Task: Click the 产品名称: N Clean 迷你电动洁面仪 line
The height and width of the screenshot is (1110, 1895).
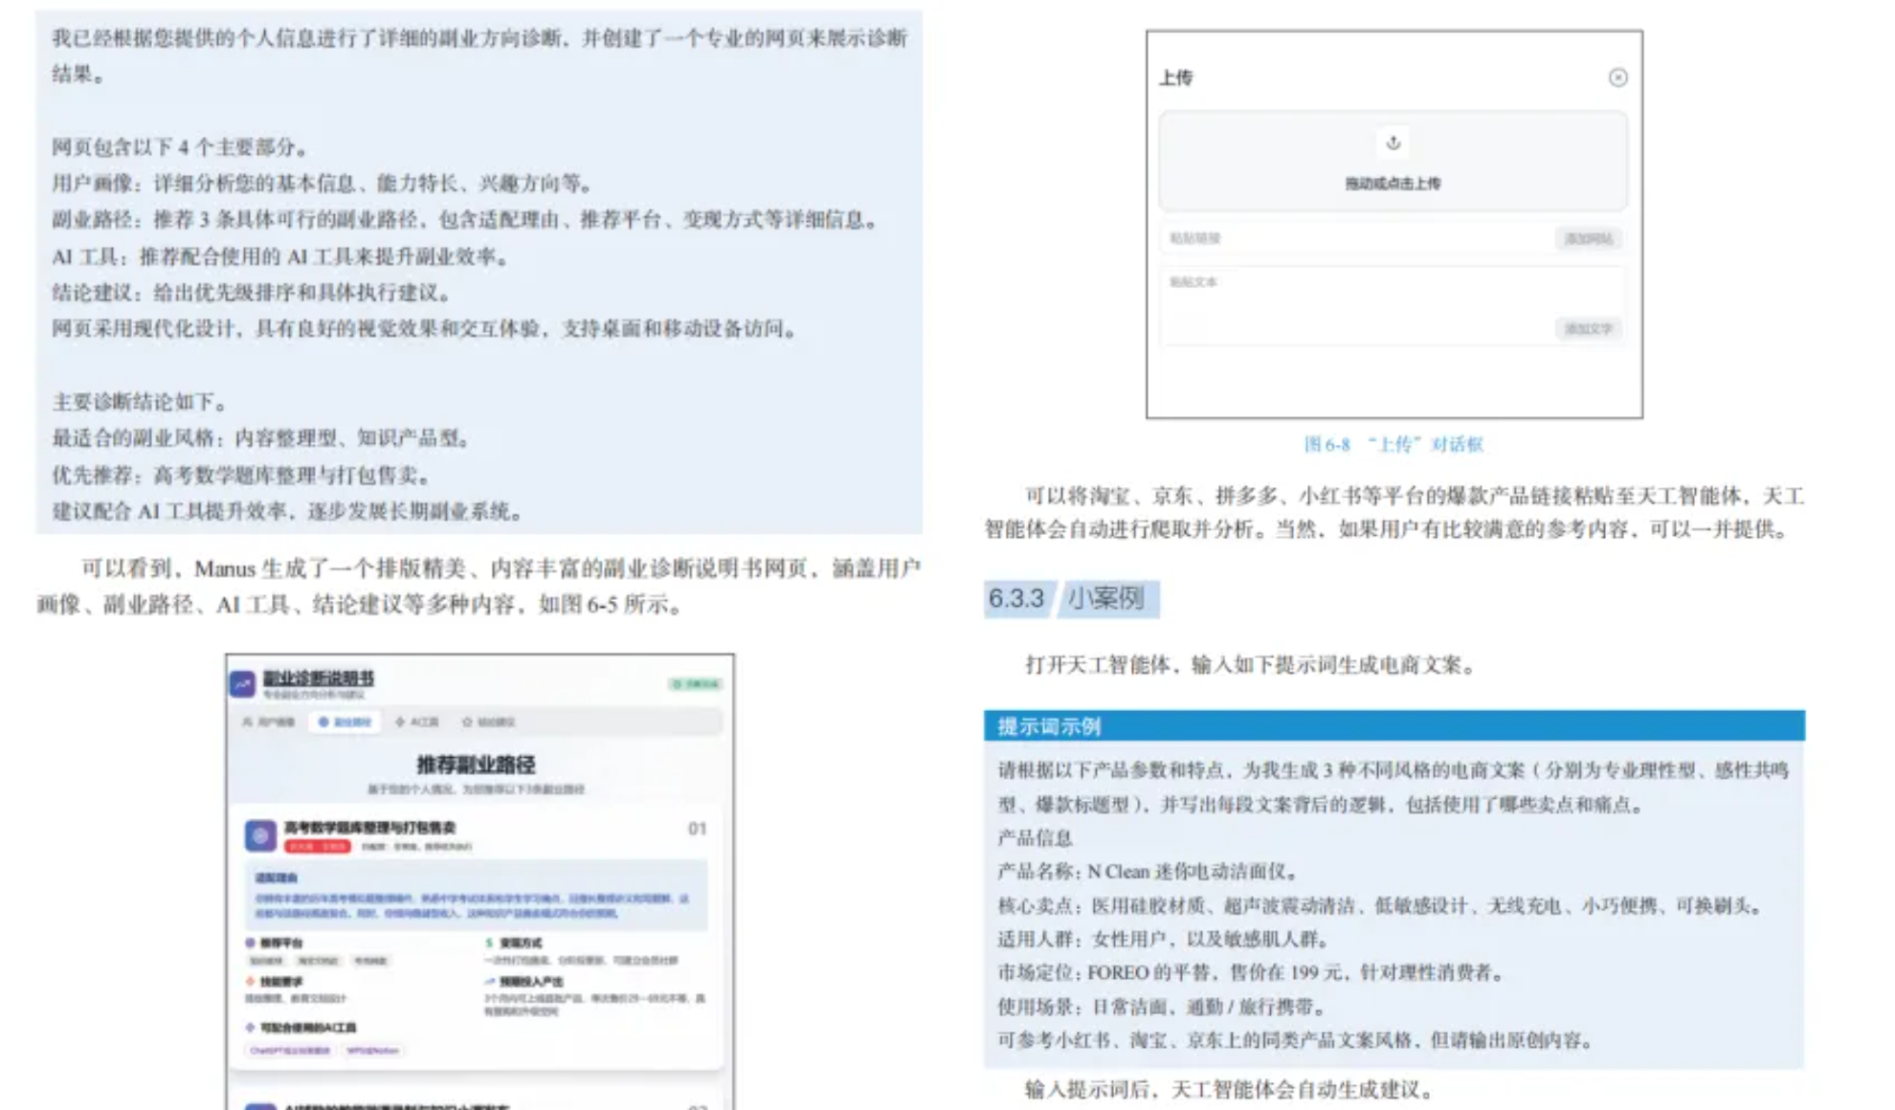Action: [x=1148, y=871]
